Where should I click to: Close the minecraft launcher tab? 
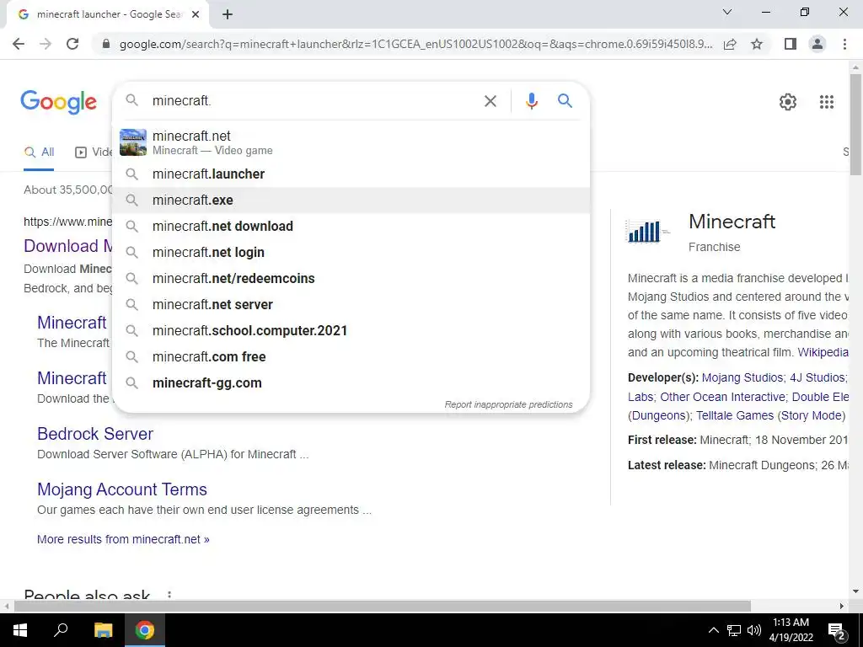tap(196, 15)
